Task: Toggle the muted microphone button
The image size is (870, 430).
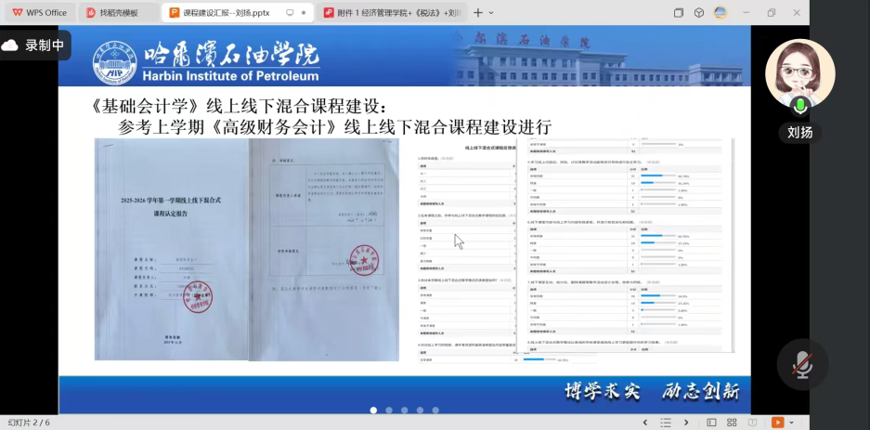Action: [799, 364]
